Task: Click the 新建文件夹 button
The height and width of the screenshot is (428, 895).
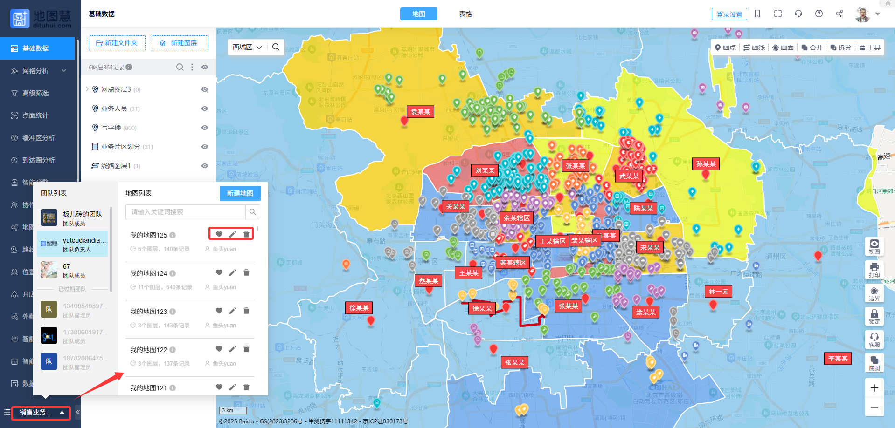Action: (x=117, y=43)
